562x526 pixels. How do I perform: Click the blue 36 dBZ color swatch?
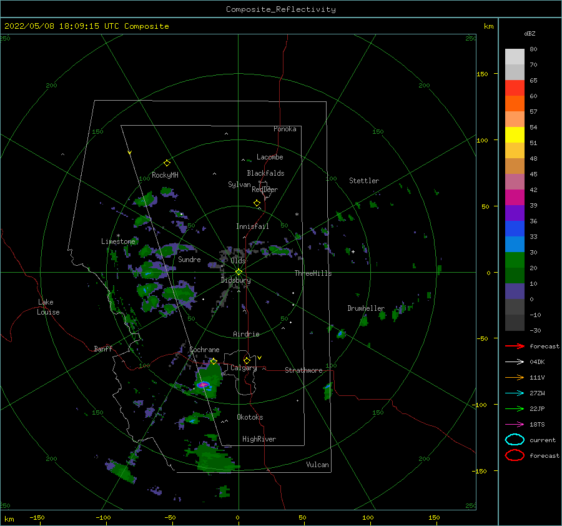point(515,228)
